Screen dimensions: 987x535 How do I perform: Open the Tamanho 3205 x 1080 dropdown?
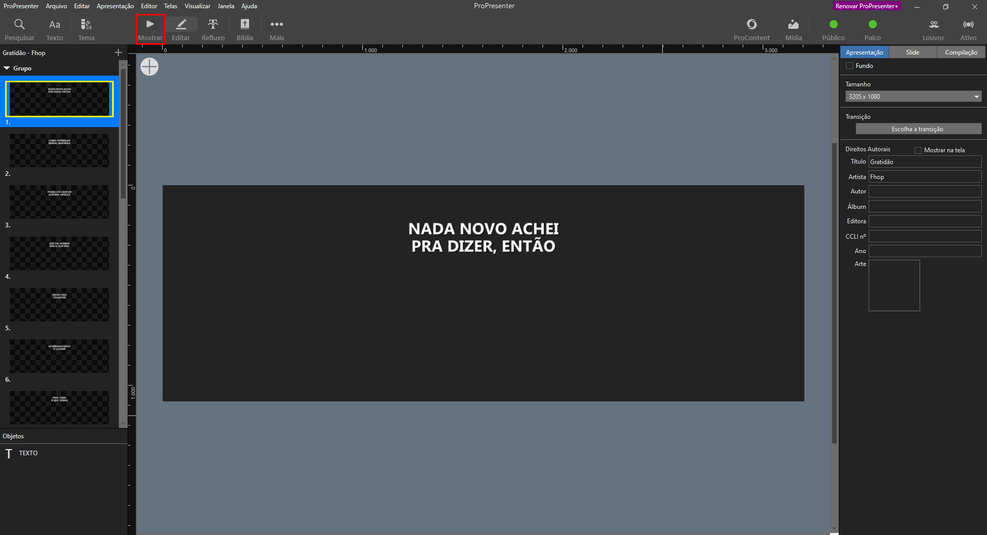tap(913, 96)
